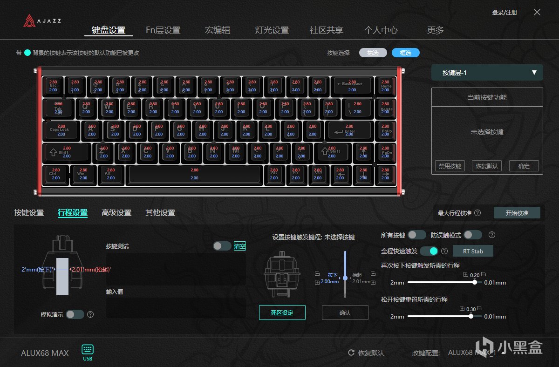
Task: Click plus icon beside 按下 2.00mm value
Action: pyautogui.click(x=318, y=282)
